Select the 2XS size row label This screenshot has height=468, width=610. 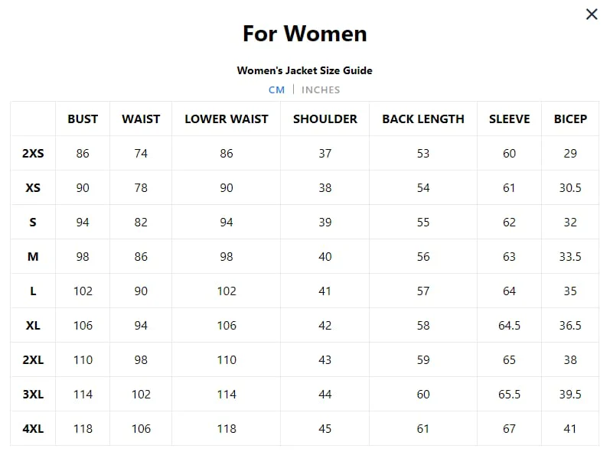coord(33,153)
